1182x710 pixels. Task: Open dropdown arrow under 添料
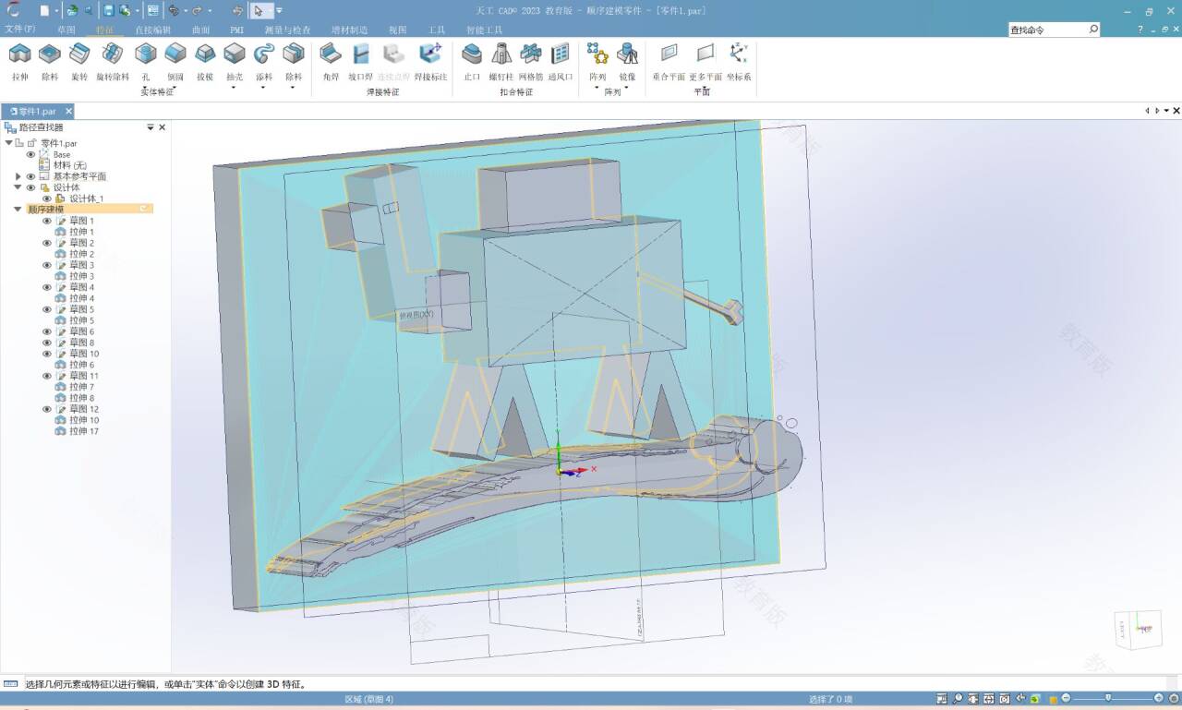(x=263, y=88)
